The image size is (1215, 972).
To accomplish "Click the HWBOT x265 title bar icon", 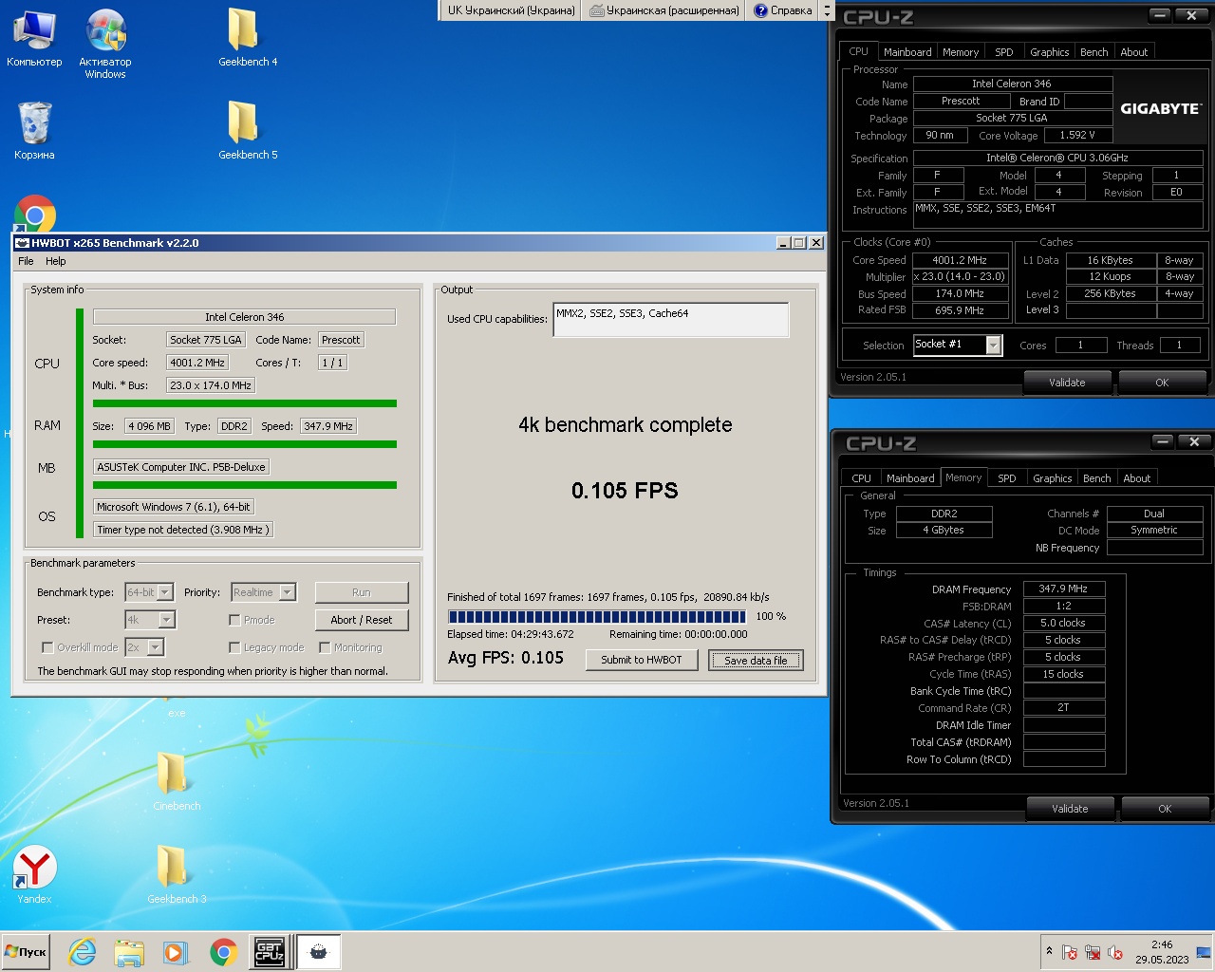I will pos(23,243).
